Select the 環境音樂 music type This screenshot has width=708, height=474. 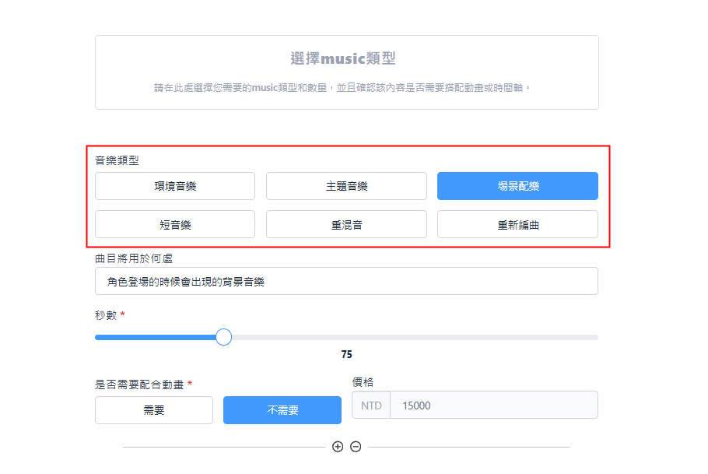(x=175, y=186)
